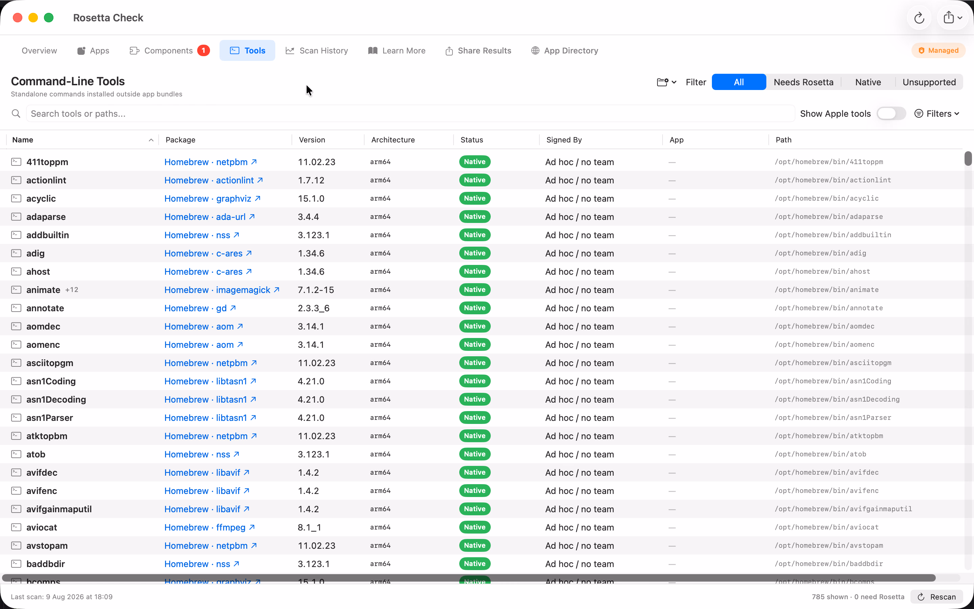Viewport: 974px width, 609px height.
Task: Open Homebrew ffmpeg package link
Action: pos(210,527)
